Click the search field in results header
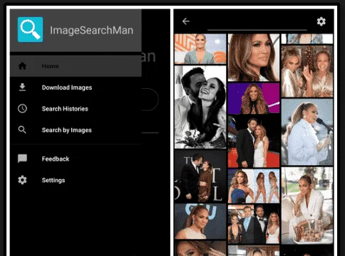Screen dimensions: 345x256 [x=257, y=22]
